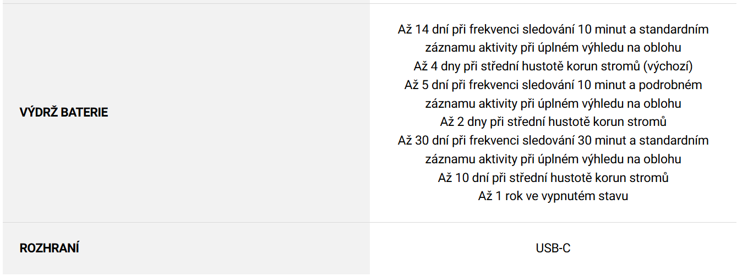Click the line starting 'Až 14 dní'
This screenshot has width=748, height=276.
pyautogui.click(x=553, y=30)
